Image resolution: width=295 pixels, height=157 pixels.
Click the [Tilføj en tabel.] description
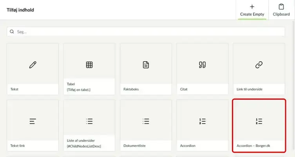(x=79, y=90)
